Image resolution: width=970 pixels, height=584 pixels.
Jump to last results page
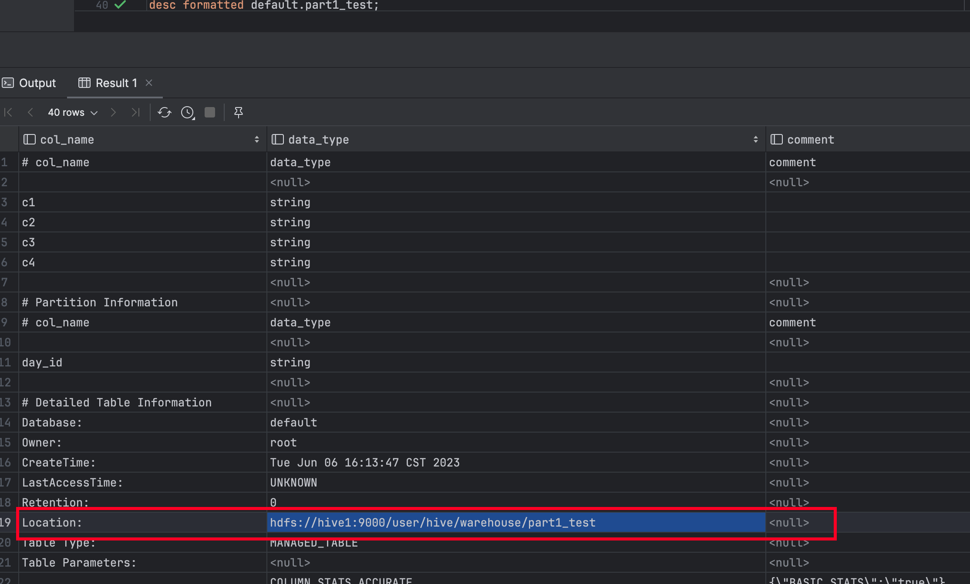(x=135, y=112)
